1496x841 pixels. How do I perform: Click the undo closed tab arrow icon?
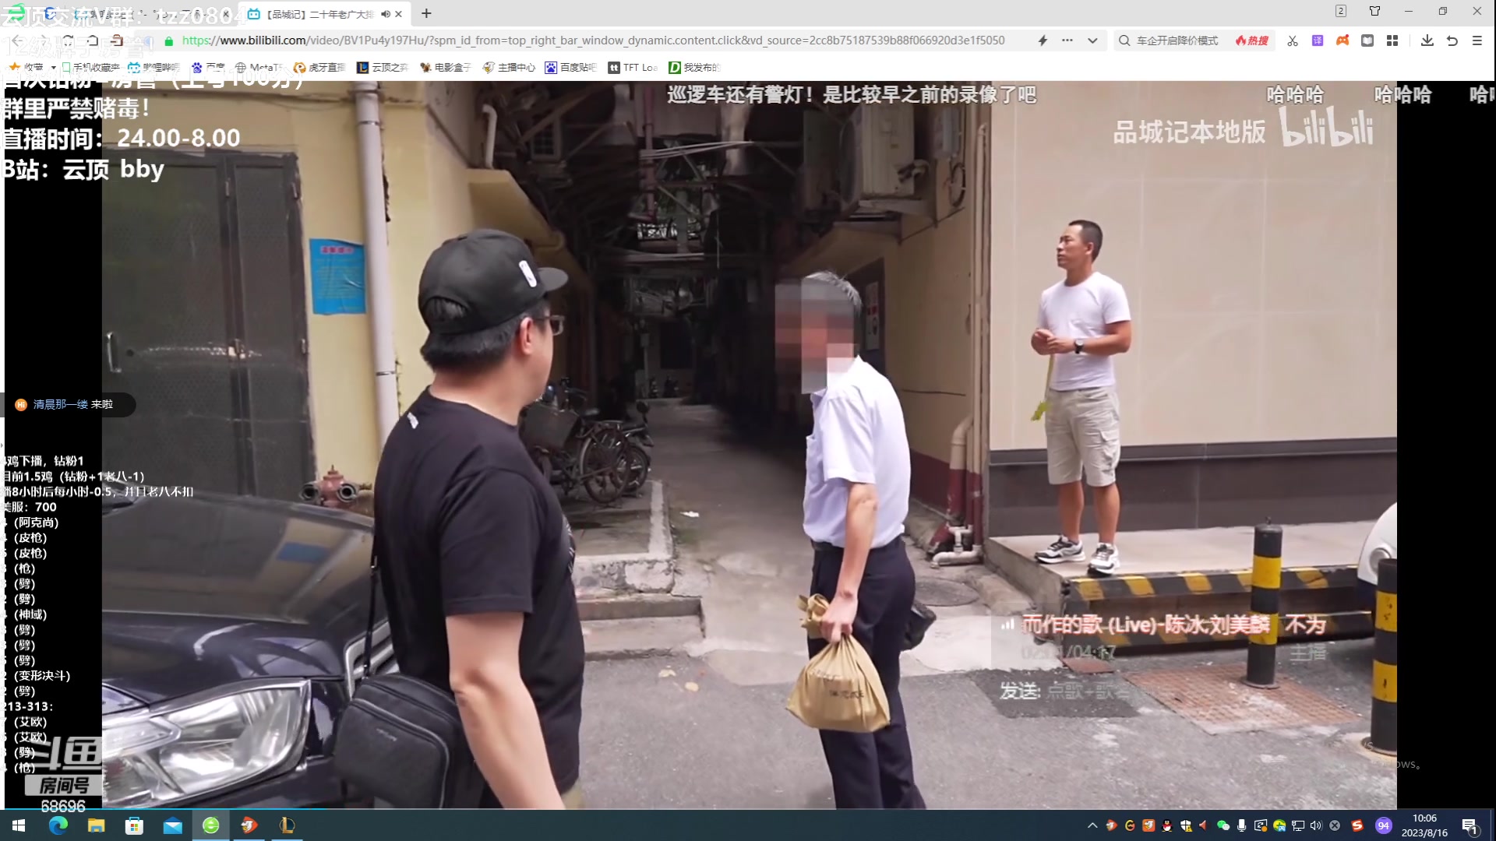tap(1452, 40)
